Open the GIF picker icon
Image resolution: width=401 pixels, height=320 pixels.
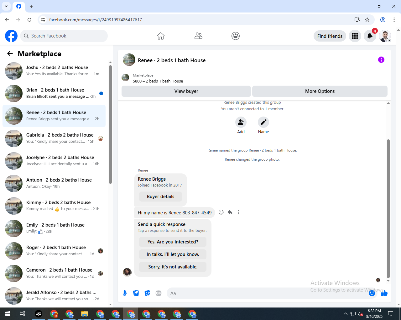pos(159,293)
